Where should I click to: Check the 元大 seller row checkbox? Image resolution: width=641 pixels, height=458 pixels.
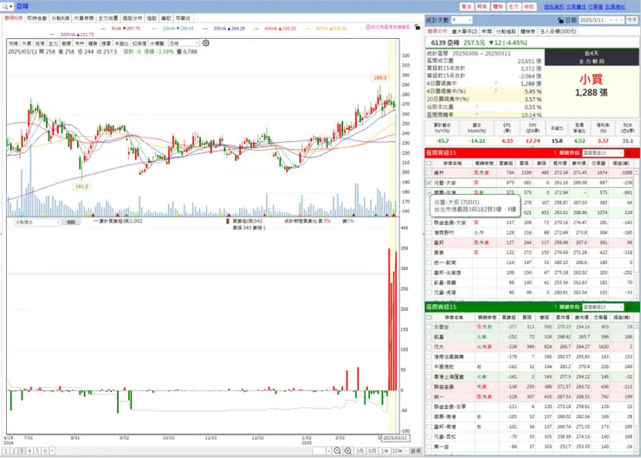429,346
